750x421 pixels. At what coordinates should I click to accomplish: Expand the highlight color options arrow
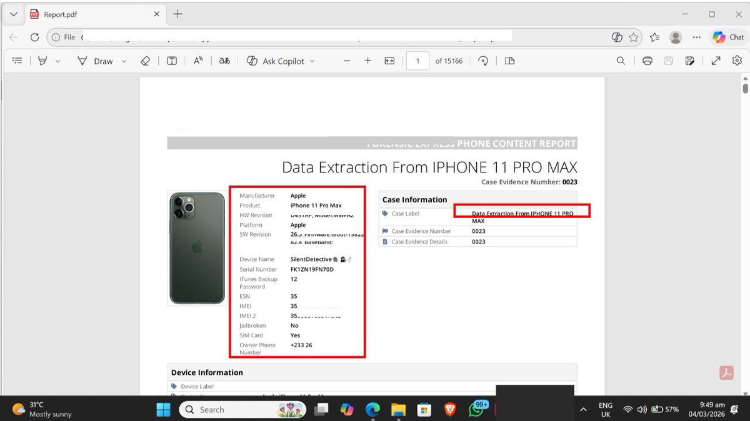58,61
